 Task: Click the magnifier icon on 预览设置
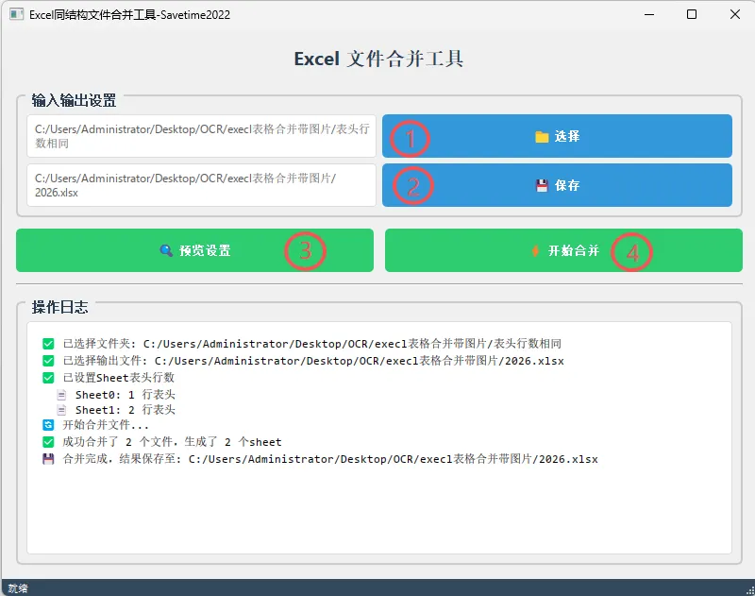[x=166, y=250]
